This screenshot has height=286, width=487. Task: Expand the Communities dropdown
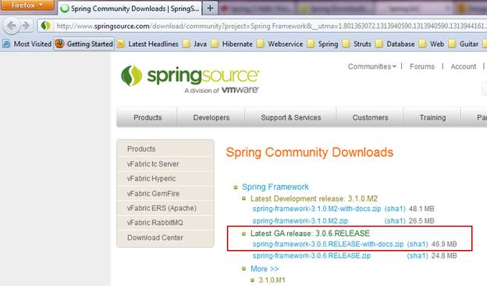tap(371, 66)
